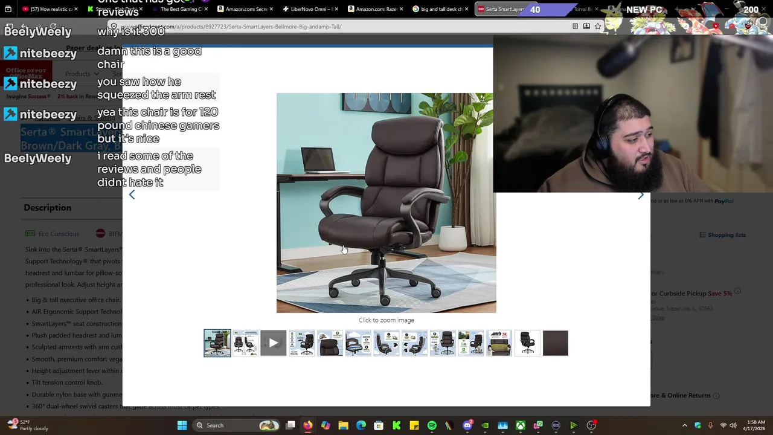
Task: Switch to the "LiberNovo Omni" tab
Action: 309,9
